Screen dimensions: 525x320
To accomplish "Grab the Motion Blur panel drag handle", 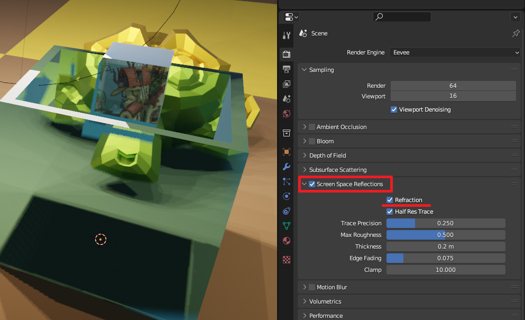I will coord(514,287).
